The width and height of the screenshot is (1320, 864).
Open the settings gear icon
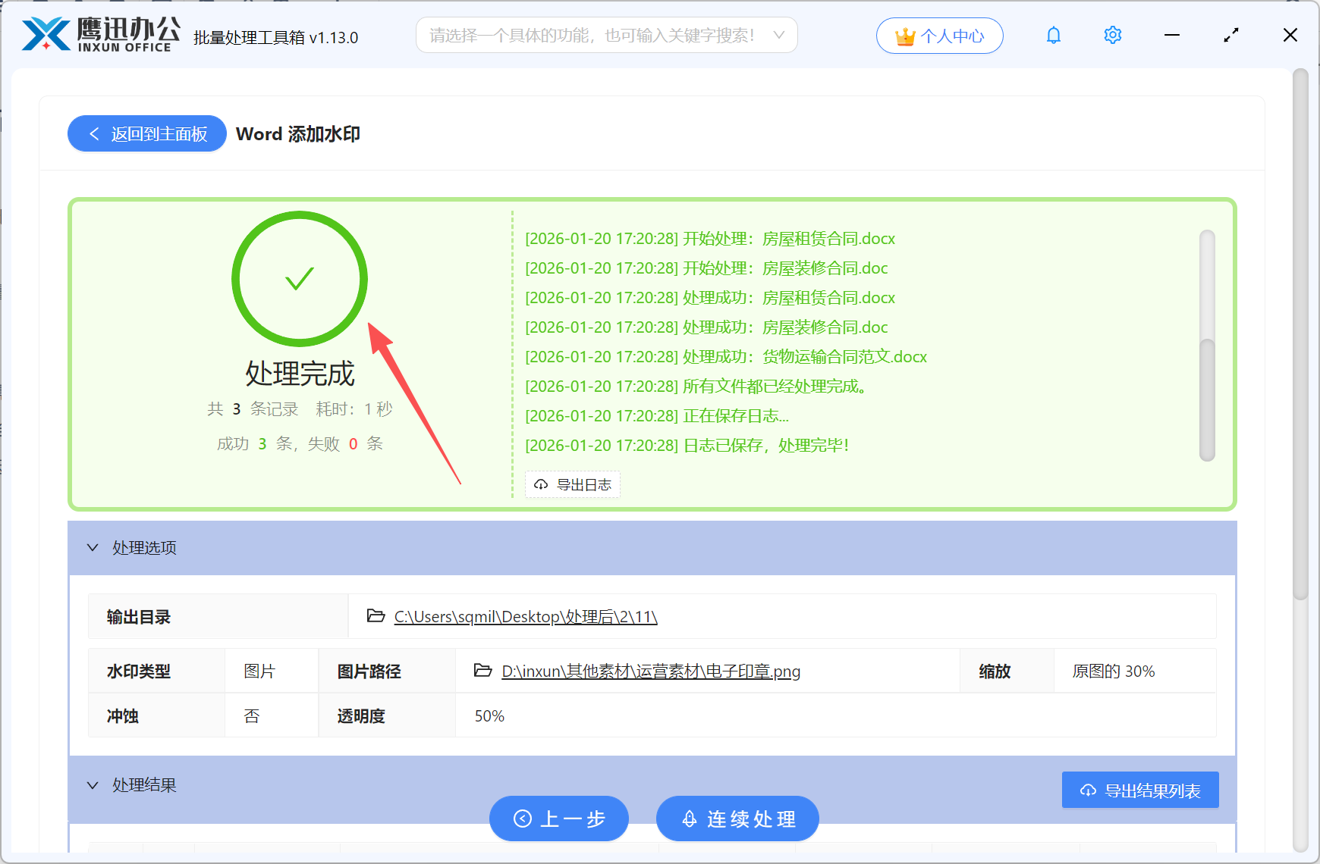point(1112,35)
